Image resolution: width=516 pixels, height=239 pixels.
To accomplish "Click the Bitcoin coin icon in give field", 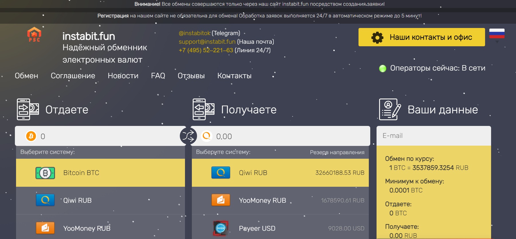I will (x=31, y=136).
